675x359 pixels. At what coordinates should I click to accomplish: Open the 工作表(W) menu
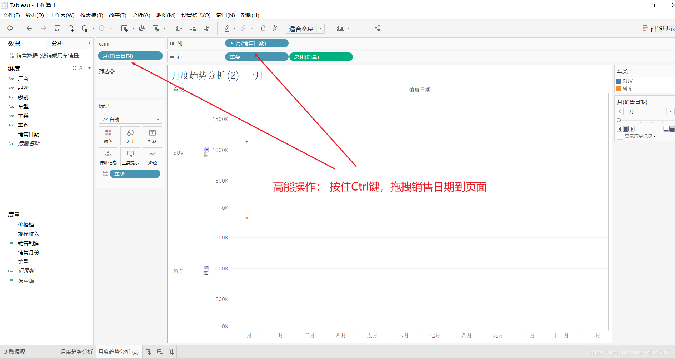point(62,15)
